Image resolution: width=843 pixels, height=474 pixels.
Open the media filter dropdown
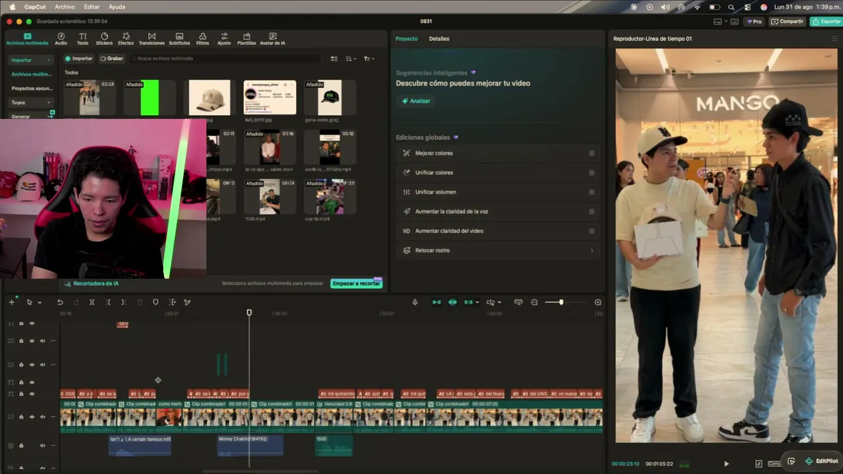pyautogui.click(x=368, y=59)
